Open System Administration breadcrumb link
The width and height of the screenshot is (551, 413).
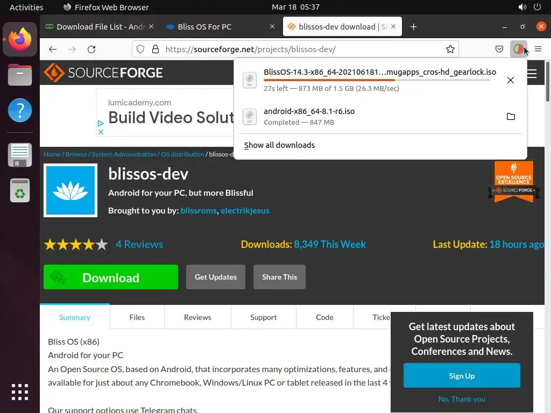124,154
